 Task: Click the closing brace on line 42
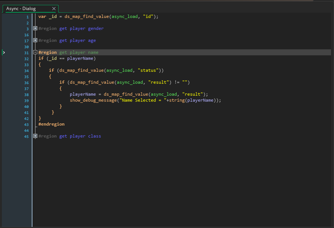(40, 118)
